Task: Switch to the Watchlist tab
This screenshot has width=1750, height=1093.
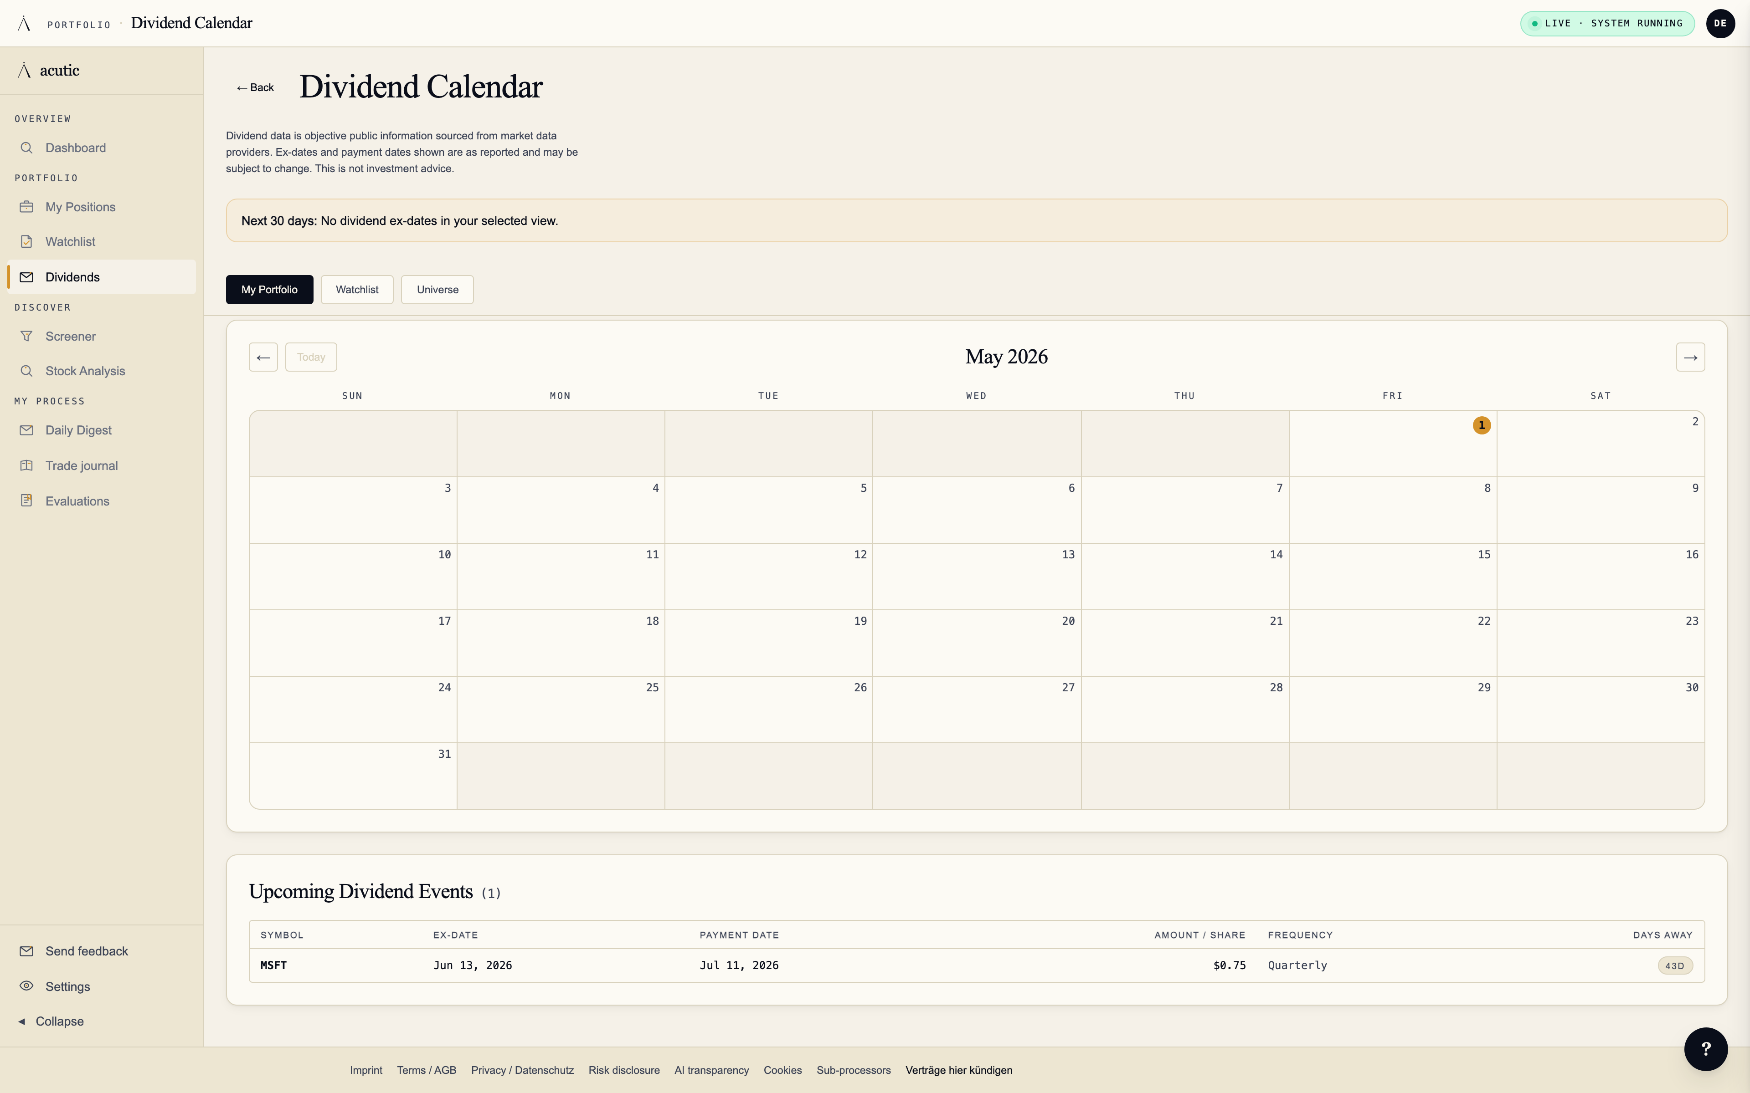Action: [356, 289]
